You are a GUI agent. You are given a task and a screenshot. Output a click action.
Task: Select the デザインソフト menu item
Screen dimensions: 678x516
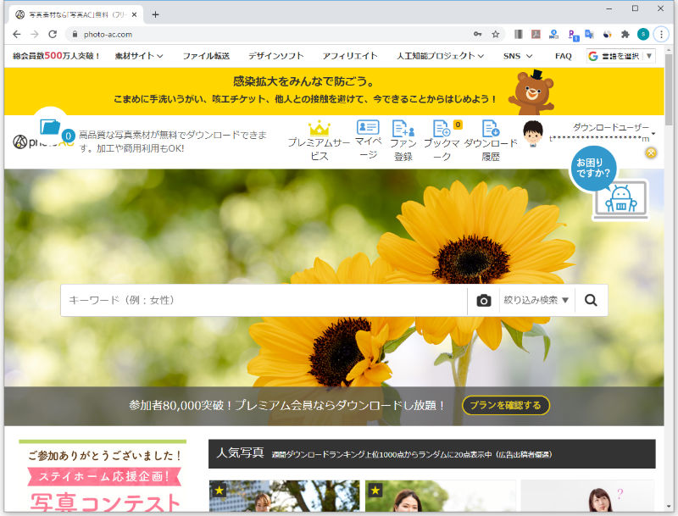[275, 56]
